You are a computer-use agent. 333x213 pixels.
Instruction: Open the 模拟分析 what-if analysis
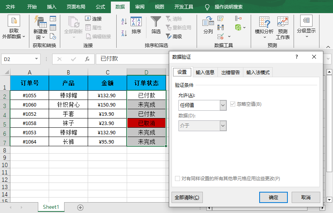(264, 27)
